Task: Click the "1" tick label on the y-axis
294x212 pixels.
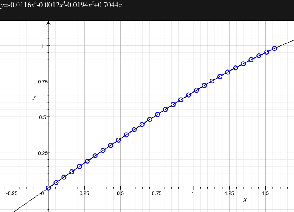Action: 43,46
